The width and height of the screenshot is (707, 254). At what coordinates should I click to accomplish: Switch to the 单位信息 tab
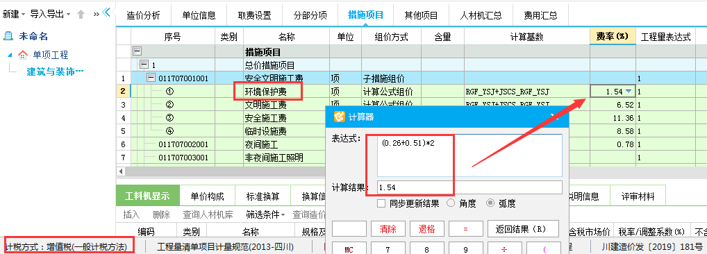click(199, 15)
